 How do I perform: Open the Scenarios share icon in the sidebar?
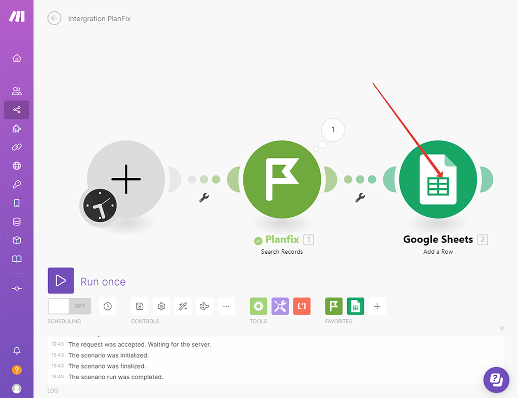pos(17,110)
